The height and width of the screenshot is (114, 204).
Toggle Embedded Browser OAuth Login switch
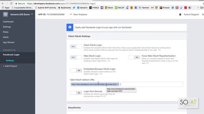coord(76,70)
